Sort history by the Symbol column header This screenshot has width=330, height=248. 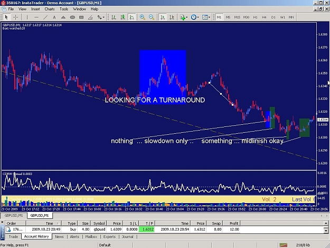coord(98,223)
